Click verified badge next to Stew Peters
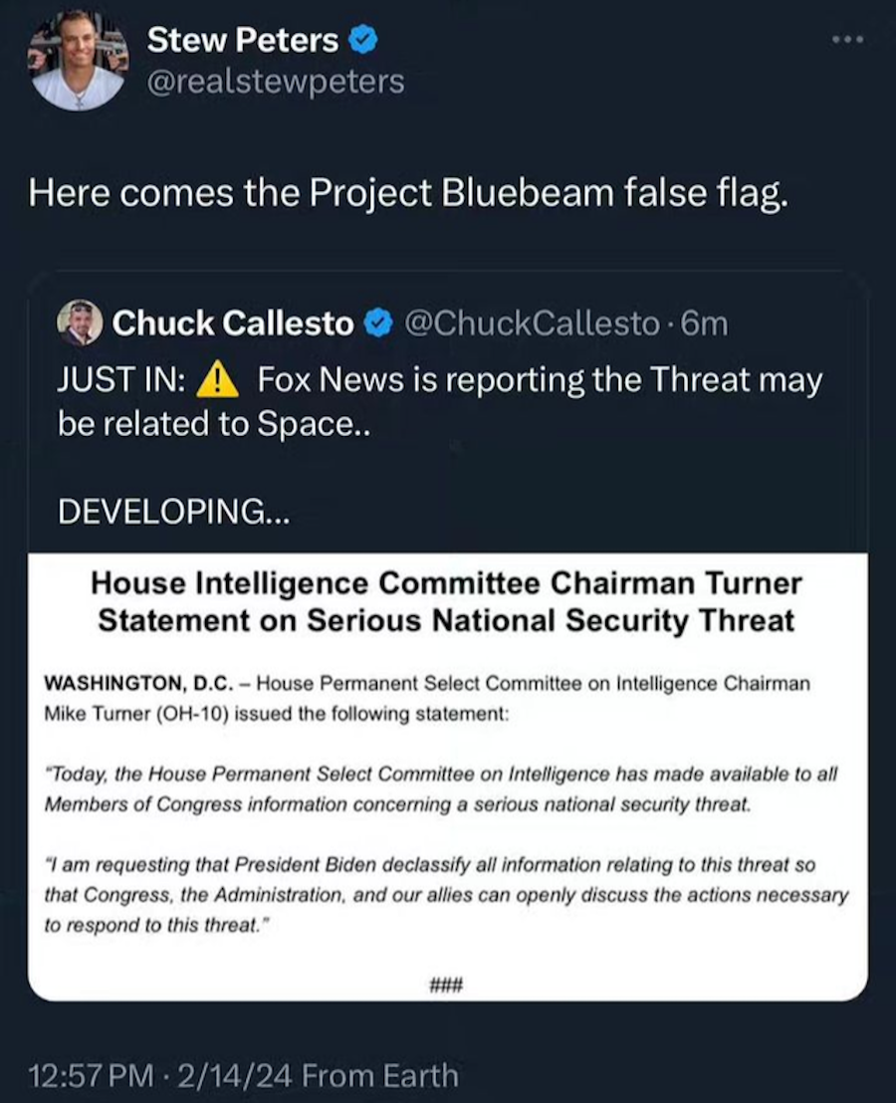 361,41
